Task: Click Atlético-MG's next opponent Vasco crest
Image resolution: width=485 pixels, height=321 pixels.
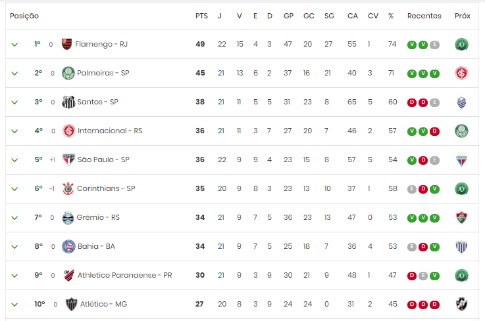Action: click(462, 305)
